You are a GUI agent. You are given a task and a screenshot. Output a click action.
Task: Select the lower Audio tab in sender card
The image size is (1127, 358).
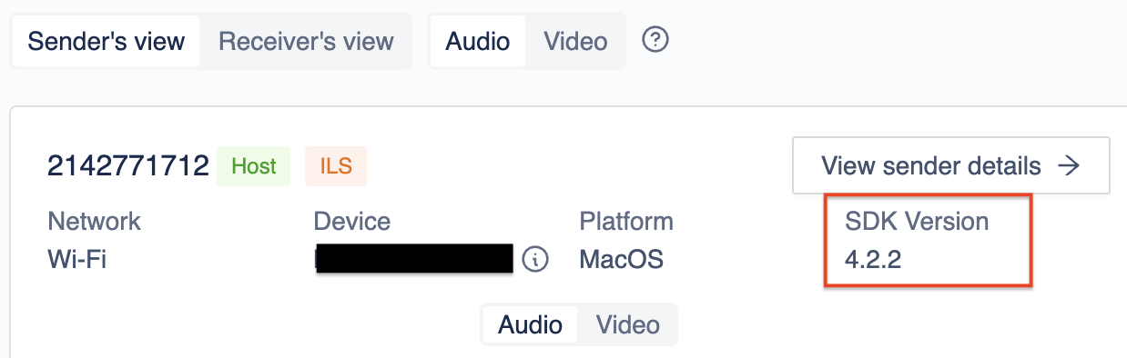(531, 325)
